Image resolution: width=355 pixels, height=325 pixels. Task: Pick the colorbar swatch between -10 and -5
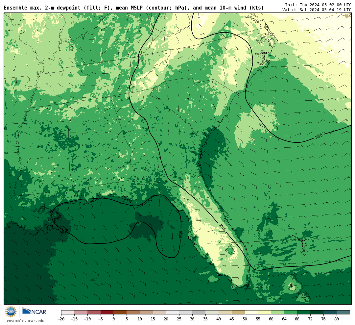(94, 312)
